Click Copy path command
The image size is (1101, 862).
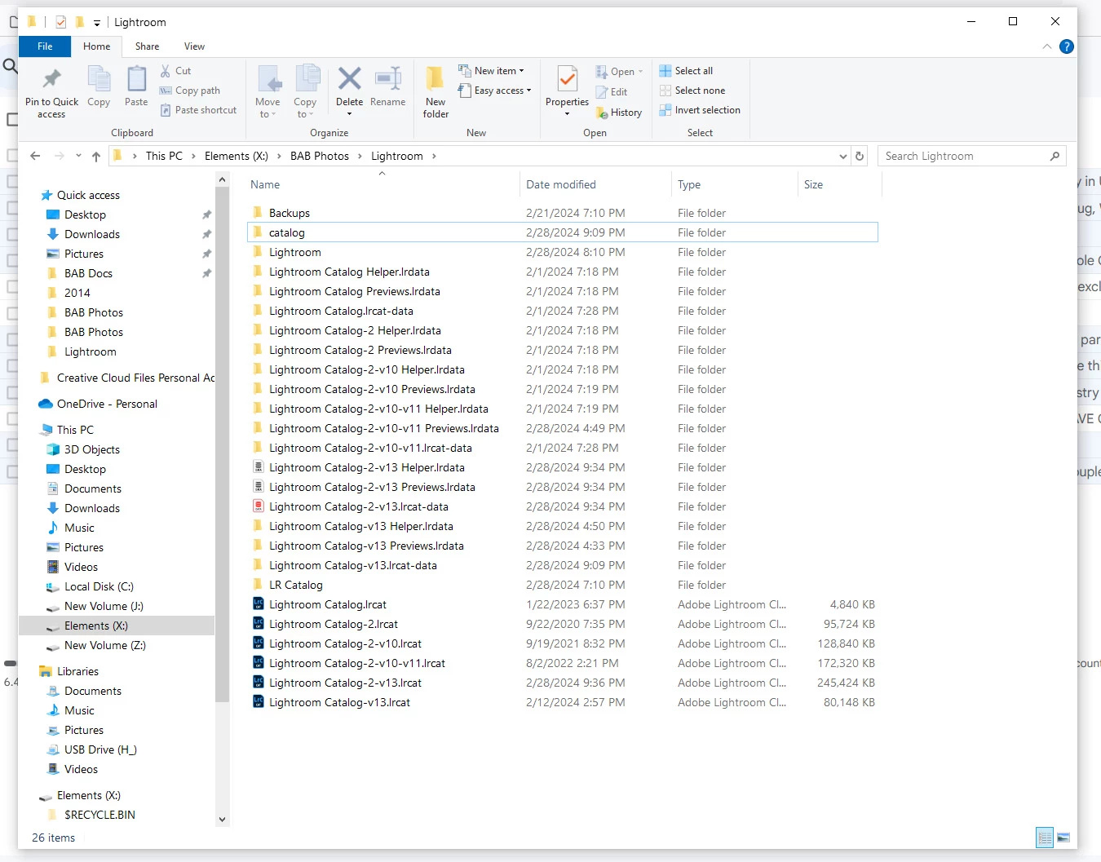point(190,91)
